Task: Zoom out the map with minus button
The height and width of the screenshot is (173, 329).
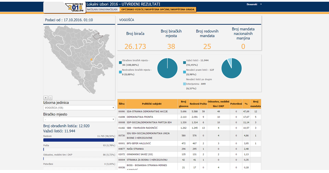Action: [x=50, y=97]
